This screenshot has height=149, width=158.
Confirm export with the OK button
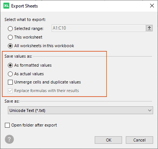coord(108,140)
